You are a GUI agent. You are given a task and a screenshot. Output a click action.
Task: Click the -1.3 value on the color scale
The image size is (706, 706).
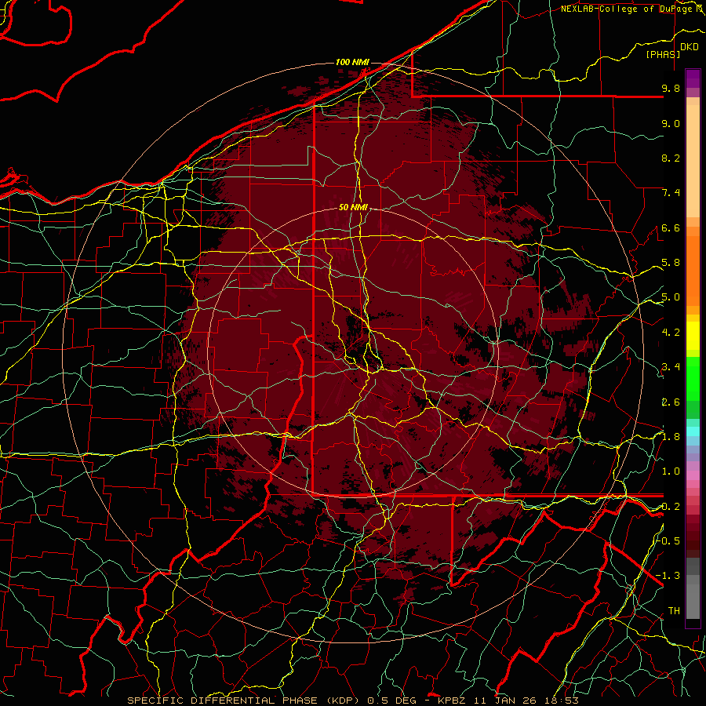coord(668,576)
